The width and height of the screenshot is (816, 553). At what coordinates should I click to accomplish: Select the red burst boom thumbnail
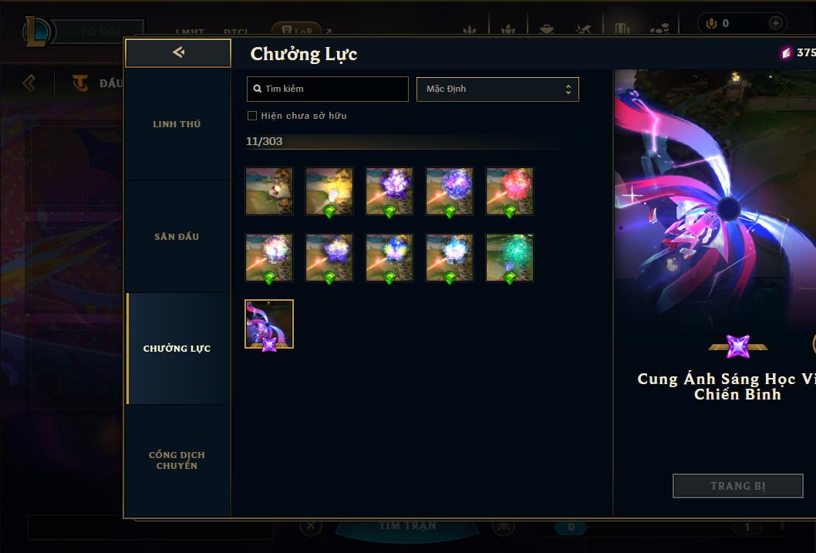pyautogui.click(x=510, y=191)
